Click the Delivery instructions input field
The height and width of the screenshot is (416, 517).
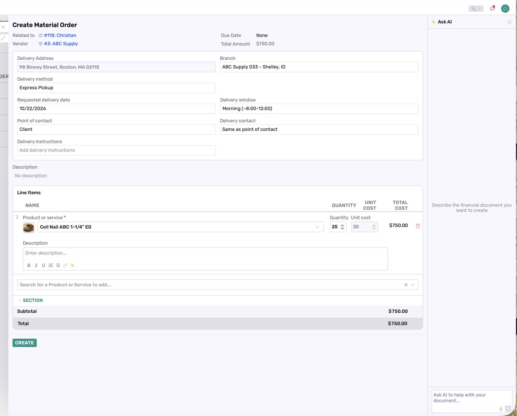coord(116,150)
